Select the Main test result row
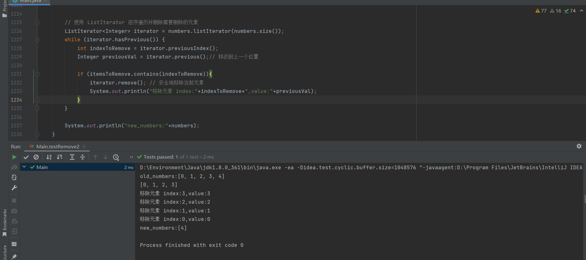This screenshot has width=586, height=260. tap(78, 167)
